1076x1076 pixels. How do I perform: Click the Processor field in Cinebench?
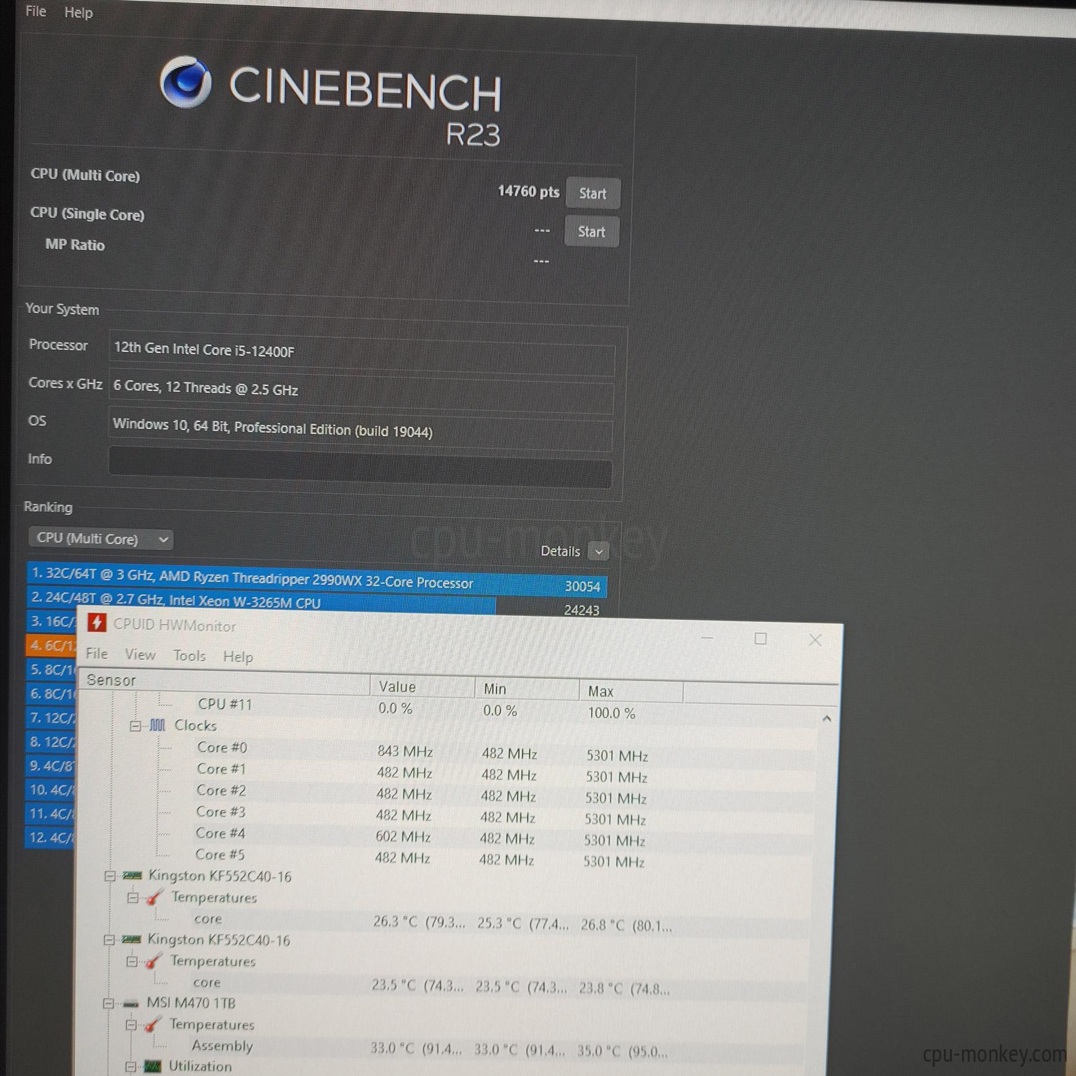point(362,353)
